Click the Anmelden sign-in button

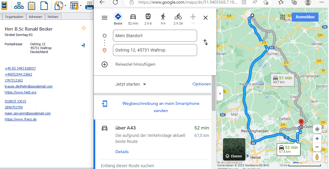[305, 17]
